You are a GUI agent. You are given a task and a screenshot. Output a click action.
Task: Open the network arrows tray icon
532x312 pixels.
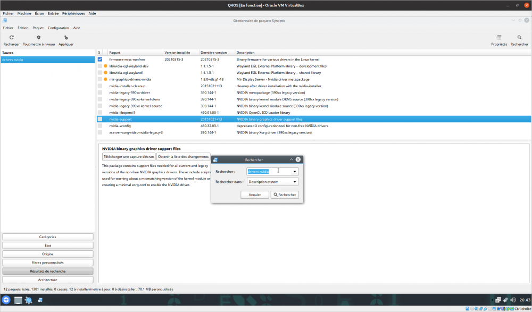pos(505,300)
